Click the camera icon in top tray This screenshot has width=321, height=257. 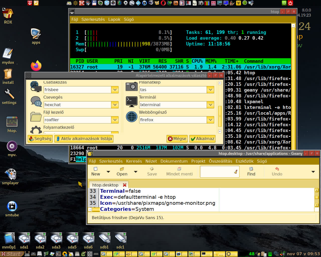(201, 3)
